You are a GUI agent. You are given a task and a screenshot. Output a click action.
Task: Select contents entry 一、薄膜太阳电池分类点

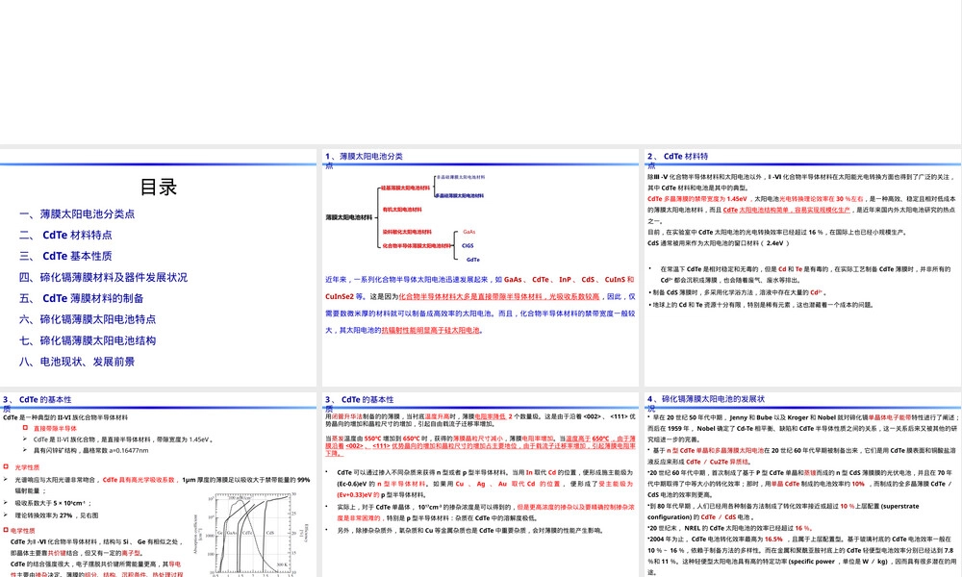click(77, 214)
